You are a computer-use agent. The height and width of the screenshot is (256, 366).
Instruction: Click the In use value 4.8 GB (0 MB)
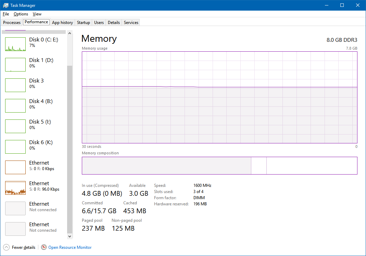tap(102, 193)
